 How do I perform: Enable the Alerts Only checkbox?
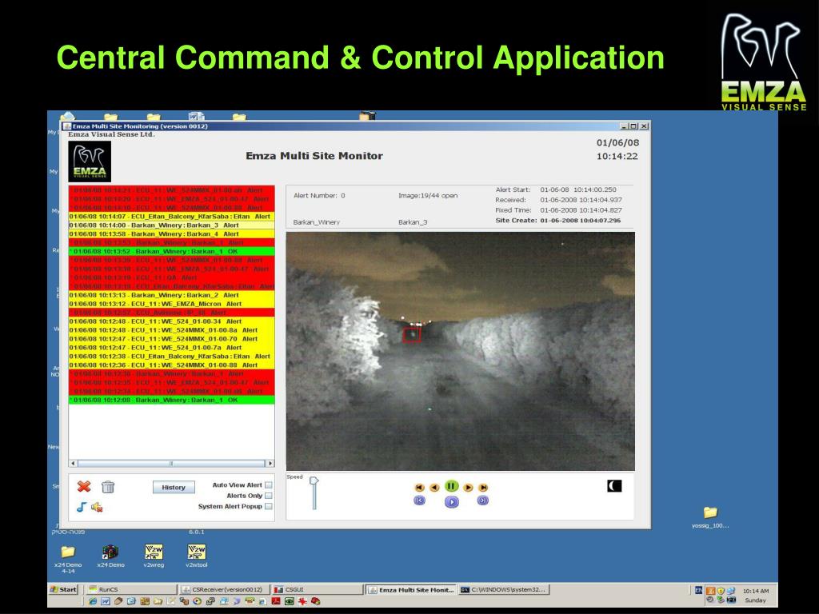(269, 496)
